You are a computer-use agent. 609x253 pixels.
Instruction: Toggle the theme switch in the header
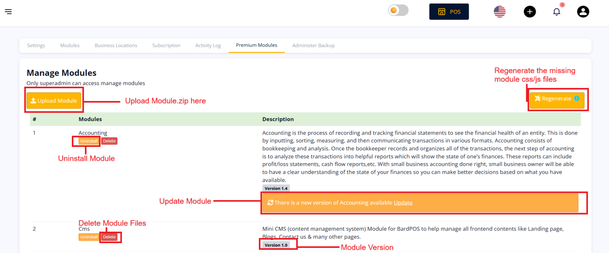(x=398, y=10)
